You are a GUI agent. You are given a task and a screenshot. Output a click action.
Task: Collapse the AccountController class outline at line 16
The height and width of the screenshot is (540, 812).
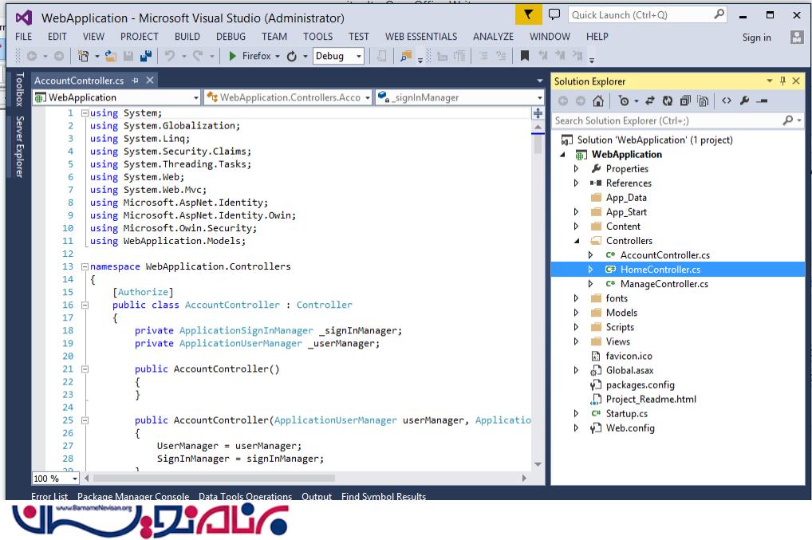tap(85, 305)
